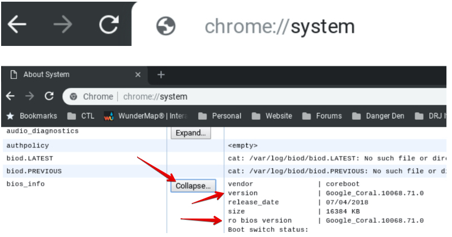Reload the About System page
Screen dimensions: 452x237
[49, 96]
